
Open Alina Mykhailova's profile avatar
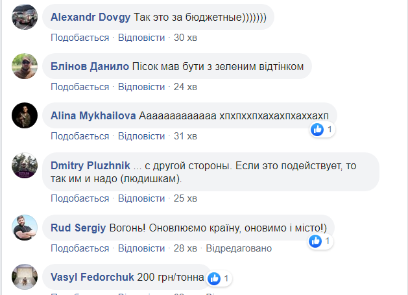tap(25, 115)
